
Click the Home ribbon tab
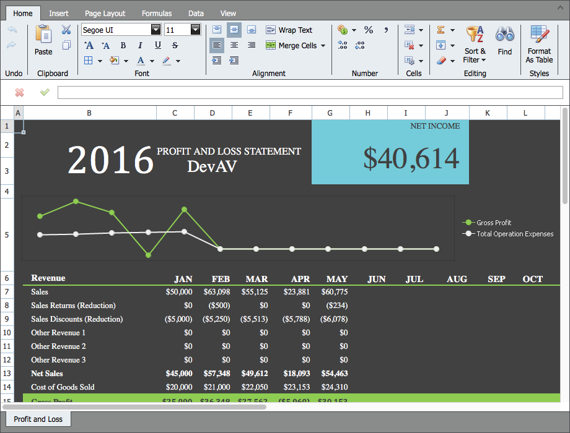tap(23, 14)
